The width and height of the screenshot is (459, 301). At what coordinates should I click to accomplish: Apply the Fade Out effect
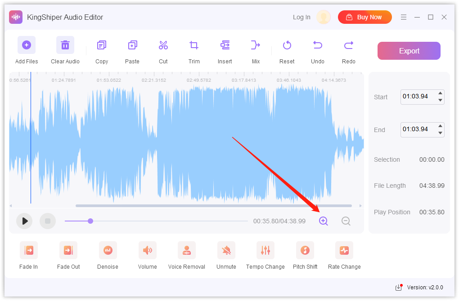coord(68,250)
